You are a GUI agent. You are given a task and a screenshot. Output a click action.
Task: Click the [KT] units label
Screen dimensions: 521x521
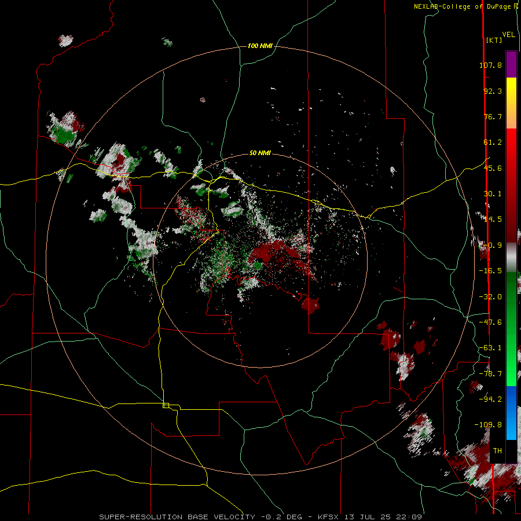pyautogui.click(x=494, y=40)
